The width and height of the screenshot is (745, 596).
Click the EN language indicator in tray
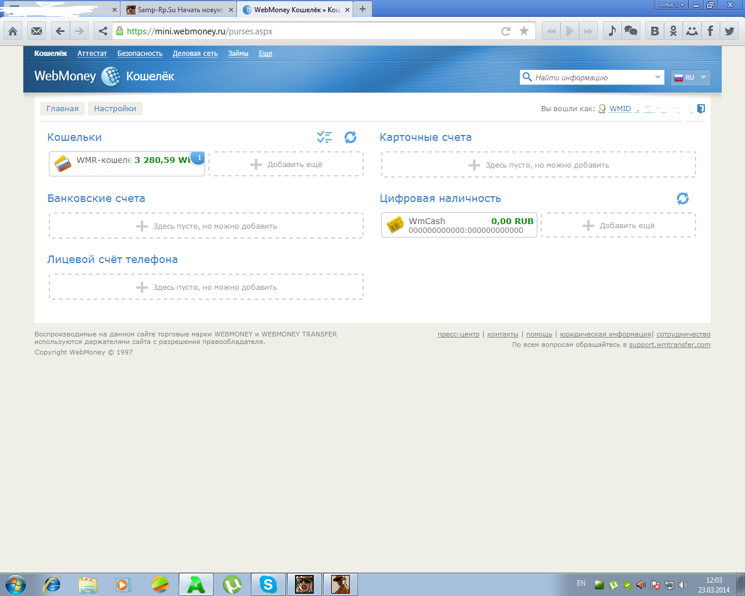(581, 583)
